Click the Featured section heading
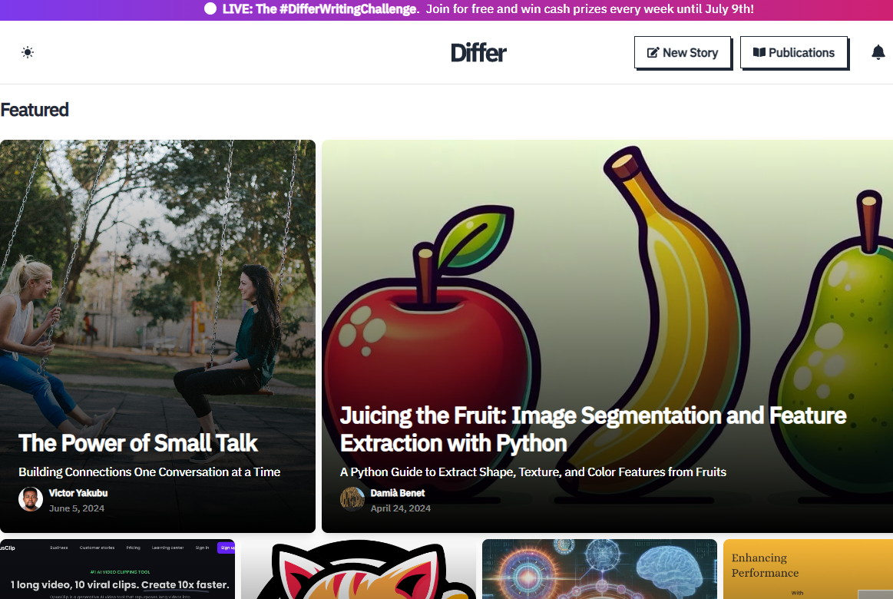Image resolution: width=893 pixels, height=599 pixels. pyautogui.click(x=35, y=110)
